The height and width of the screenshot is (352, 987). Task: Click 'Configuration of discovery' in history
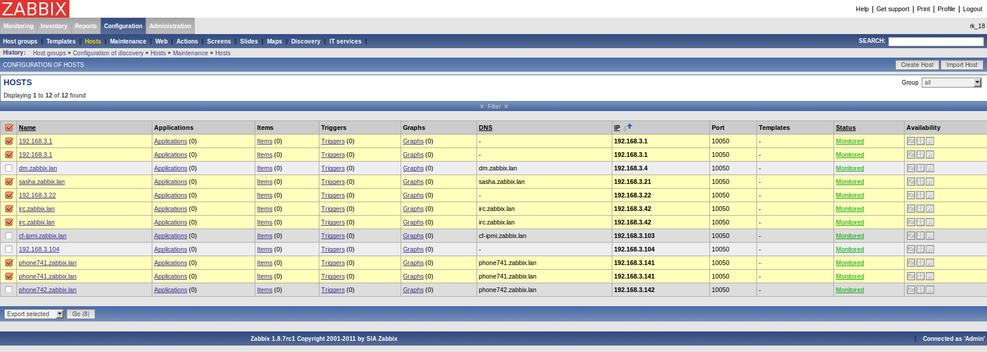tap(108, 53)
